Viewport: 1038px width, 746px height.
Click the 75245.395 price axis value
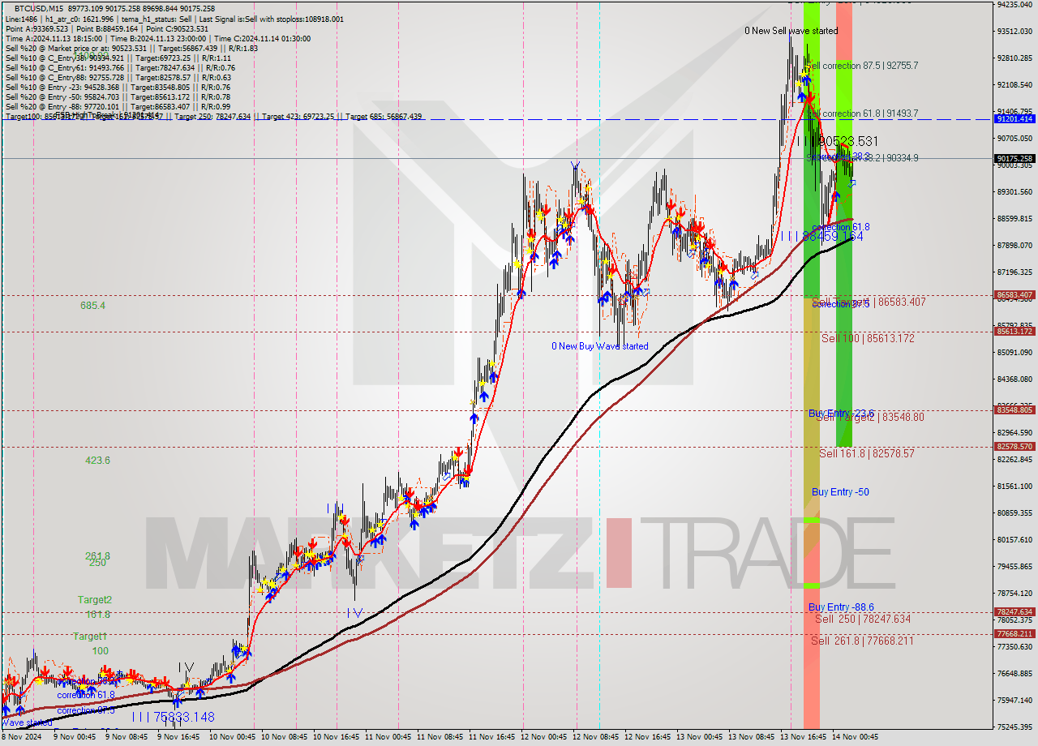tap(1014, 727)
